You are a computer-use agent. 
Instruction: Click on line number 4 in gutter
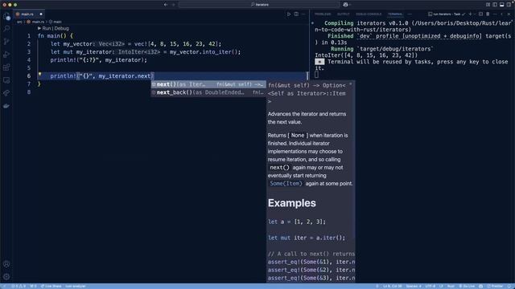[x=29, y=60]
